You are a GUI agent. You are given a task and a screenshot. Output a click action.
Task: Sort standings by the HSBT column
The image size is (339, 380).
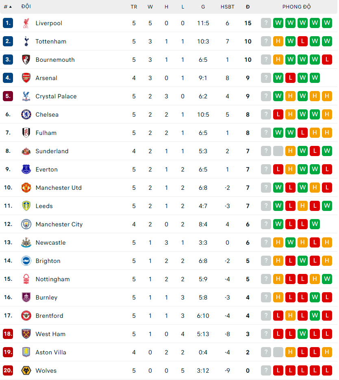click(227, 7)
